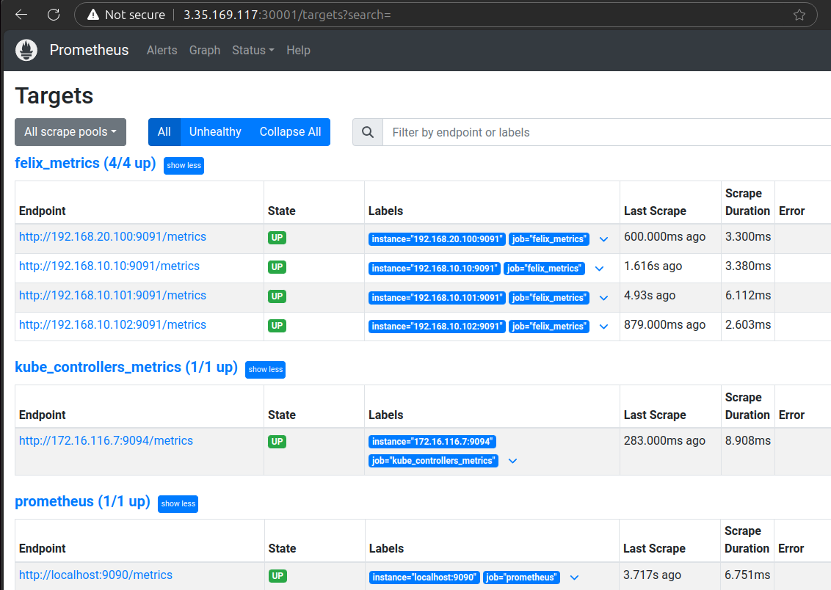Image resolution: width=831 pixels, height=590 pixels.
Task: Click scrape duration value 6.112ms
Action: (x=748, y=296)
